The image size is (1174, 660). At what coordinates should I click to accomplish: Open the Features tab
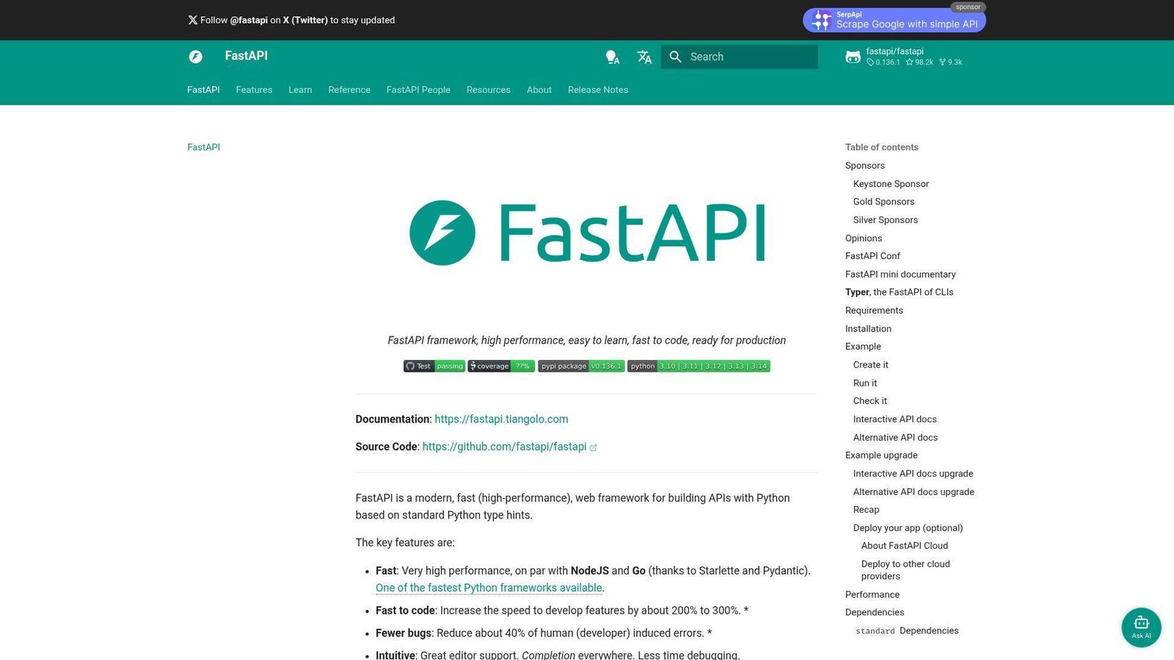254,89
